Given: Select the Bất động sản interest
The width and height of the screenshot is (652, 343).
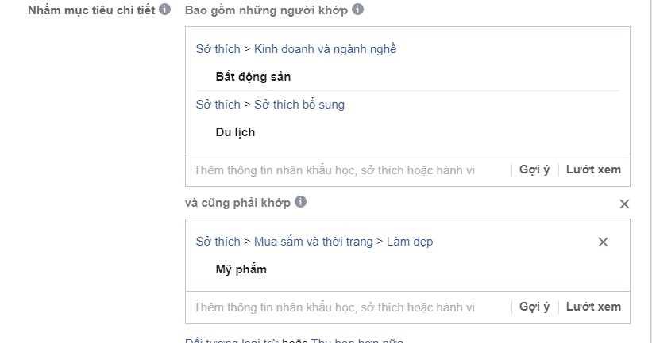Looking at the screenshot, I should pyautogui.click(x=253, y=77).
